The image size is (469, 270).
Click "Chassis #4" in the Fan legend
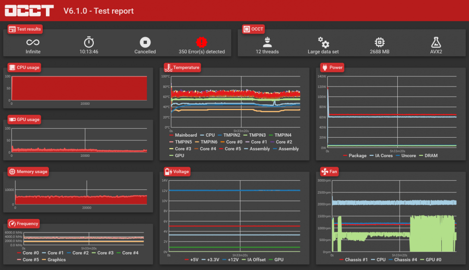tap(405, 260)
